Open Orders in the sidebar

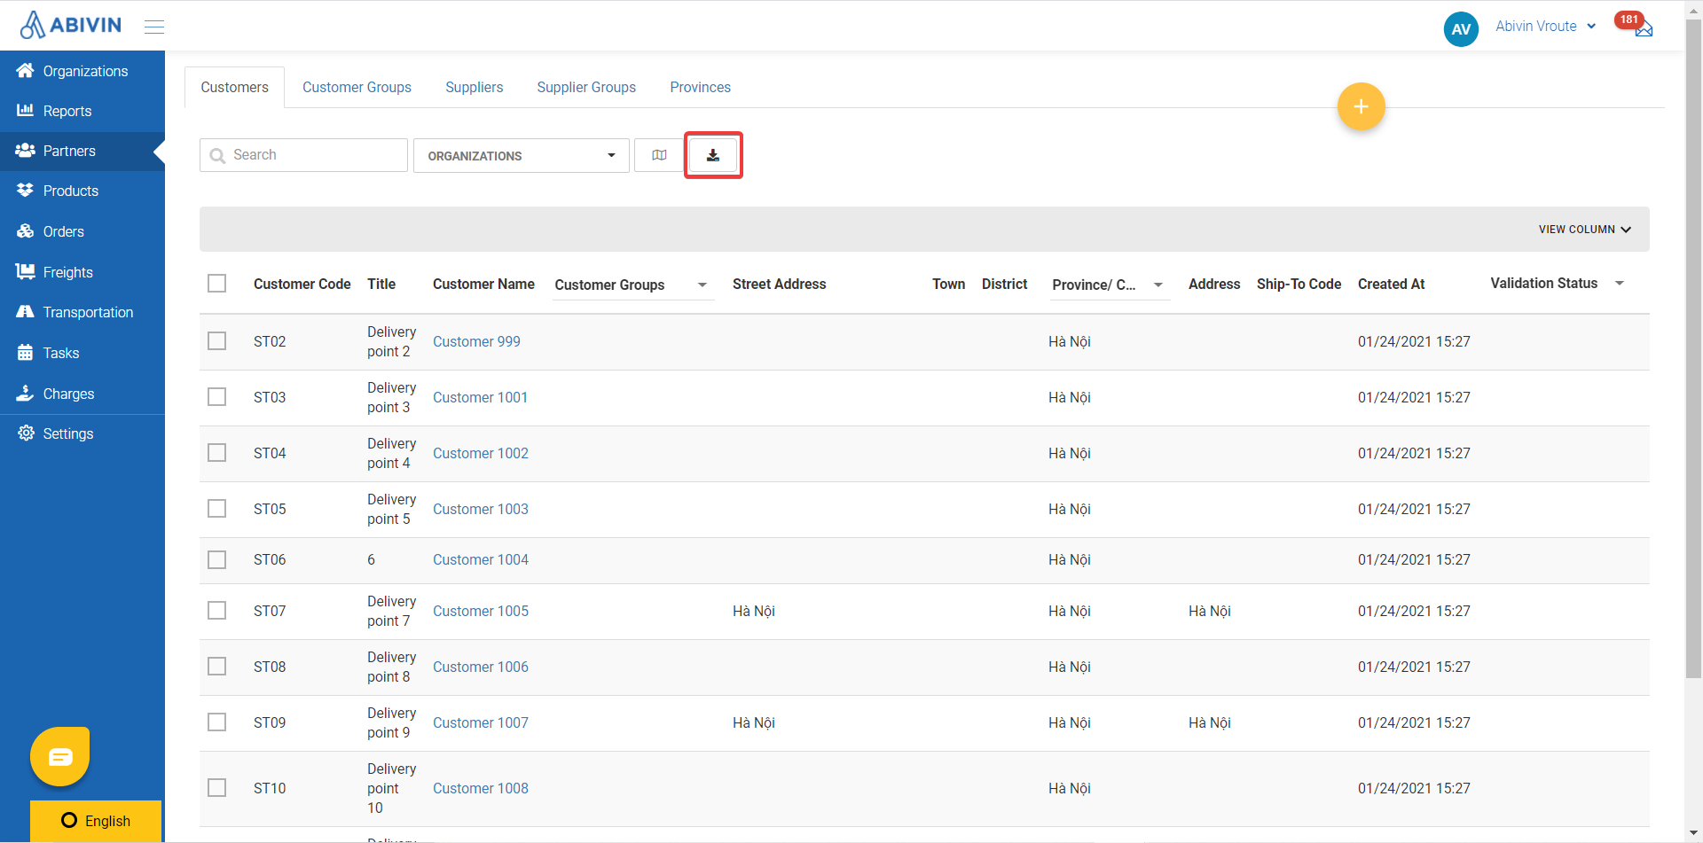(x=82, y=230)
